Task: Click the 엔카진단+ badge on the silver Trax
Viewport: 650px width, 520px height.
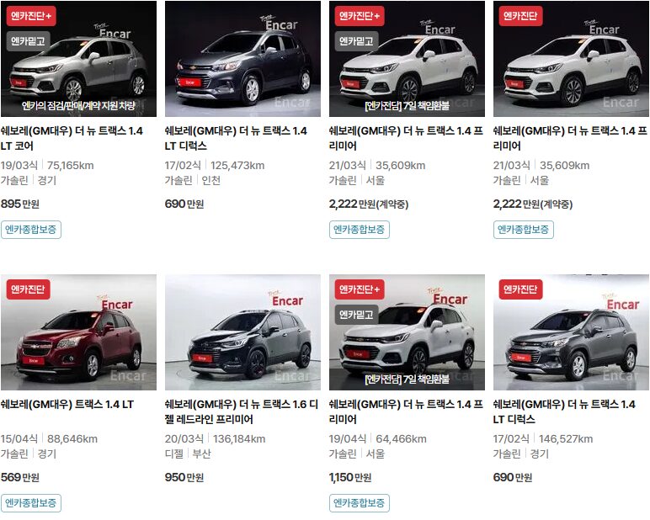Action: pyautogui.click(x=31, y=16)
